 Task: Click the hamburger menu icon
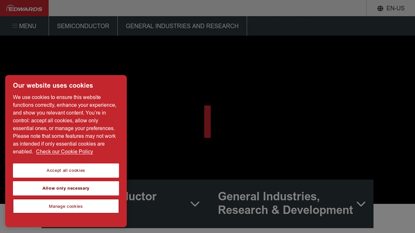click(15, 26)
